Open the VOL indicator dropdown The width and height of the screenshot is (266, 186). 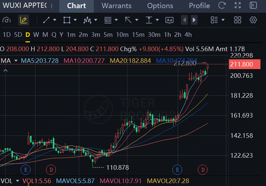[x=18, y=181]
